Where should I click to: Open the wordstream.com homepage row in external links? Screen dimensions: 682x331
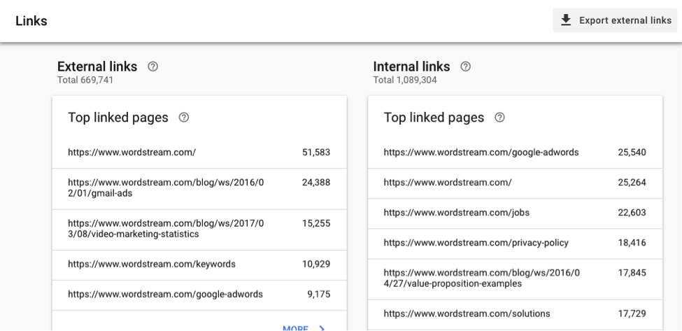tap(199, 153)
